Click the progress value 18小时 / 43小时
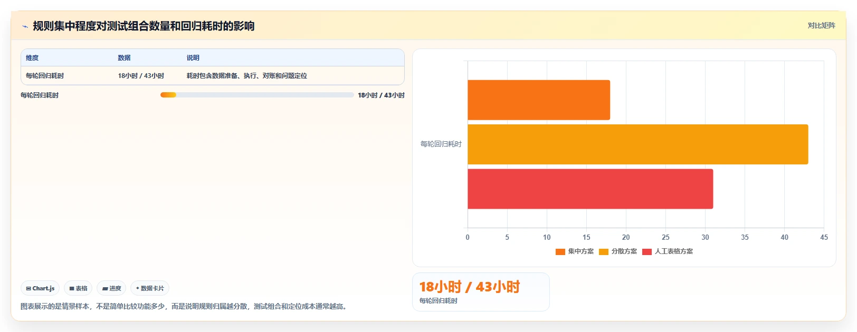857x332 pixels. (381, 95)
